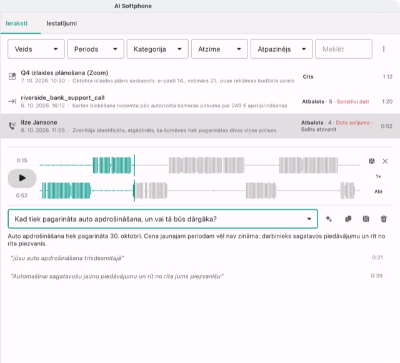Switch to the Iestatījumi tab

tap(61, 24)
